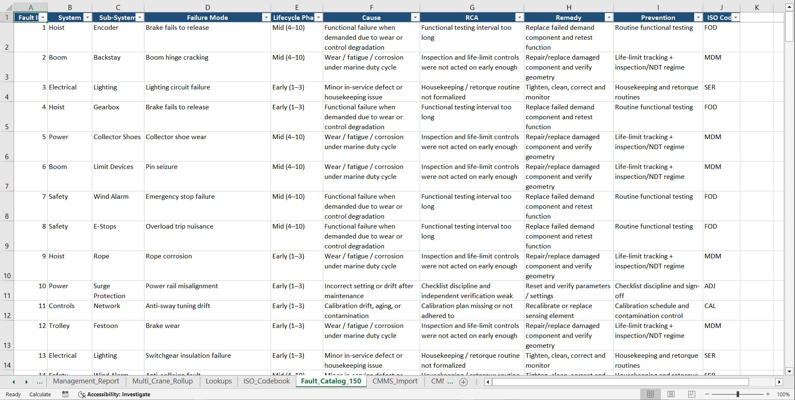Open Page Break Preview view
This screenshot has height=400, width=795.
692,394
